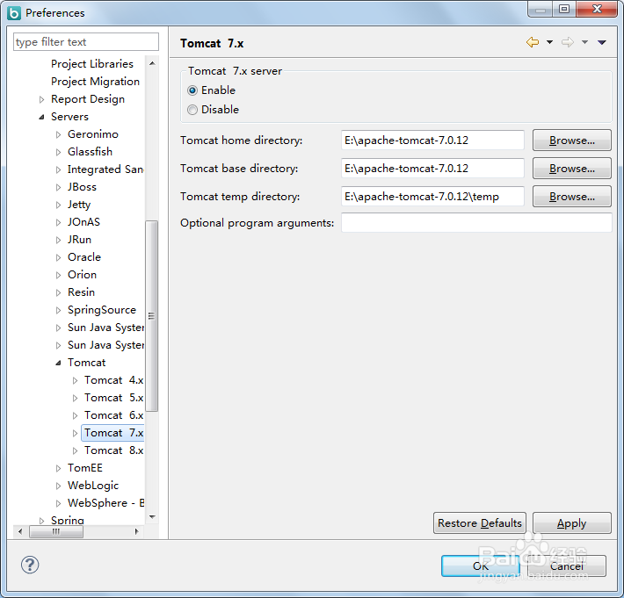Expand the Geronimo server node

coord(59,134)
